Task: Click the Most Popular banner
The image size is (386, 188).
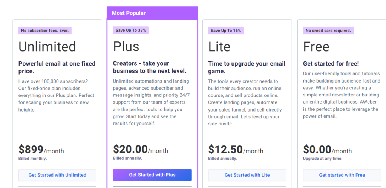Action: 152,13
